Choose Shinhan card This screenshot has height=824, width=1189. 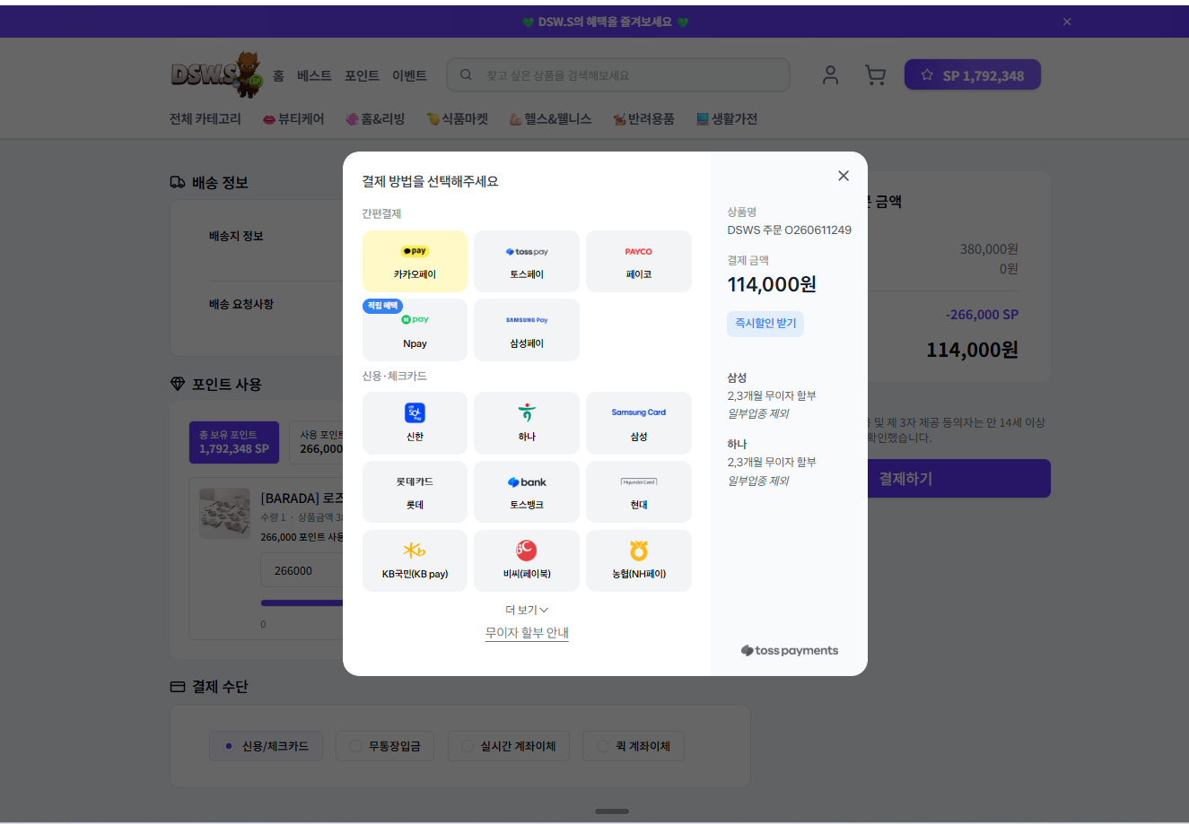(x=415, y=422)
